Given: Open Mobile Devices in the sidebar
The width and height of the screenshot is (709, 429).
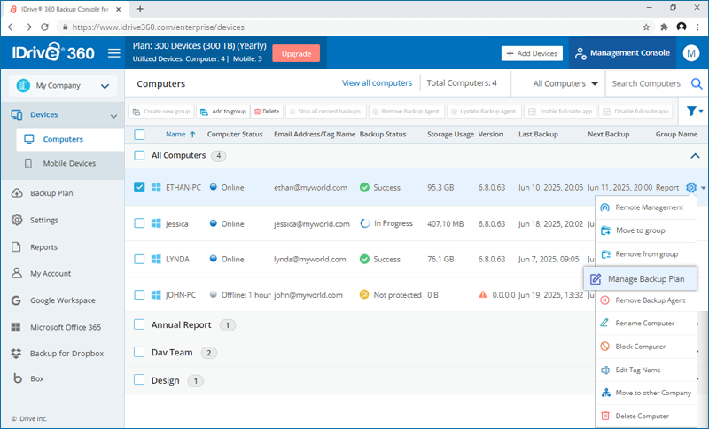Looking at the screenshot, I should click(69, 164).
